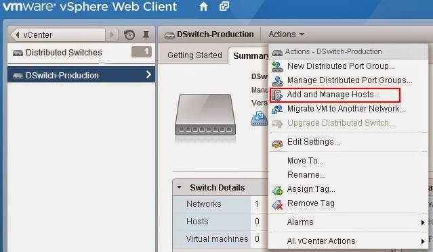Click the Edit Settings pencil icon
This screenshot has width=433, height=252.
277,144
